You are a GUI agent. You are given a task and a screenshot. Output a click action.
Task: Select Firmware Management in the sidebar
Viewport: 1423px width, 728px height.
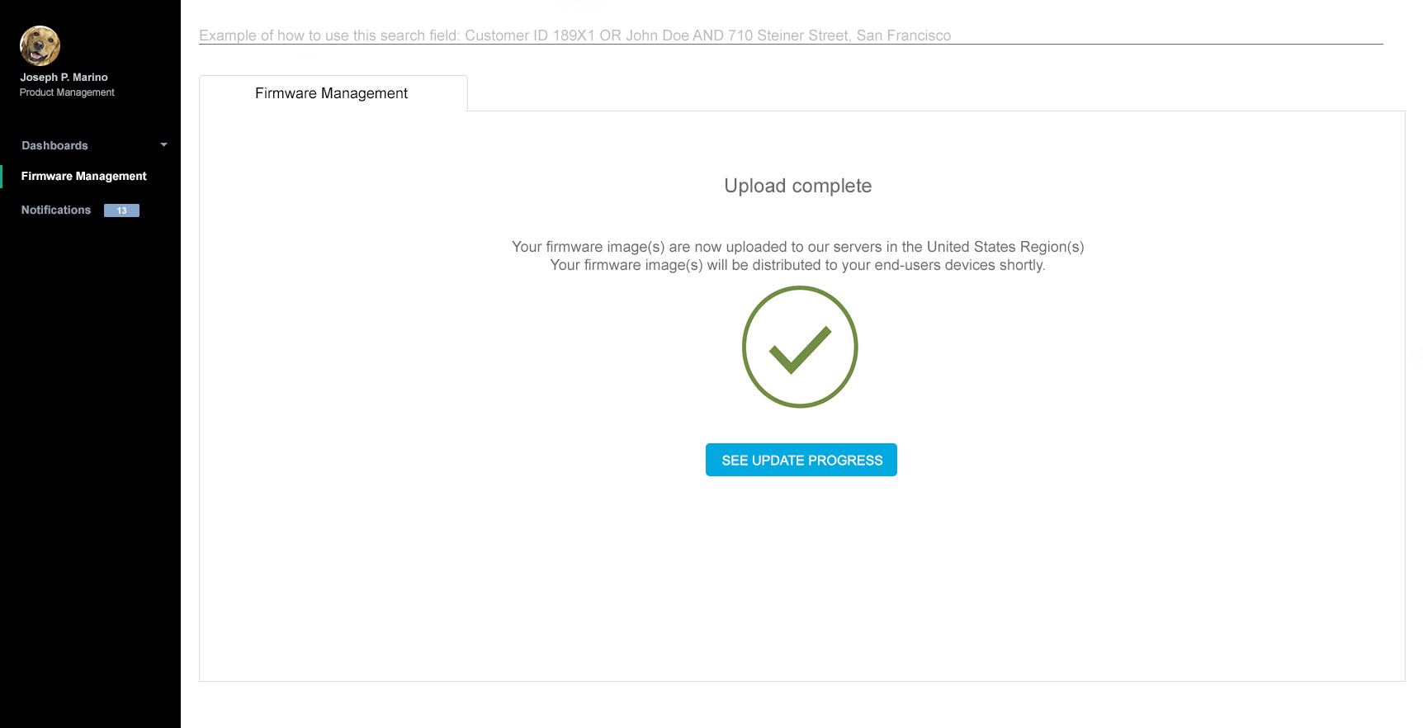83,177
